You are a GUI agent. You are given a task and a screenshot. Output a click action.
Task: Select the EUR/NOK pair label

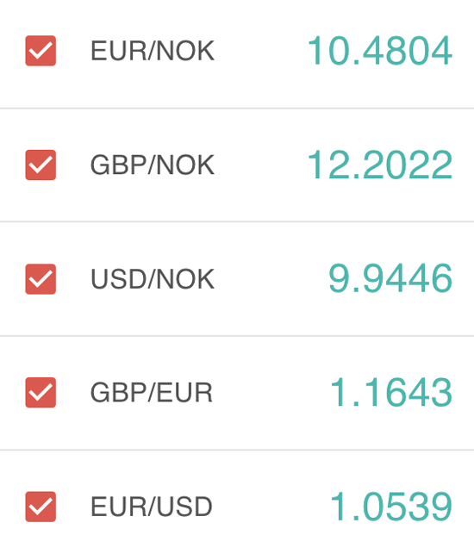click(x=153, y=51)
